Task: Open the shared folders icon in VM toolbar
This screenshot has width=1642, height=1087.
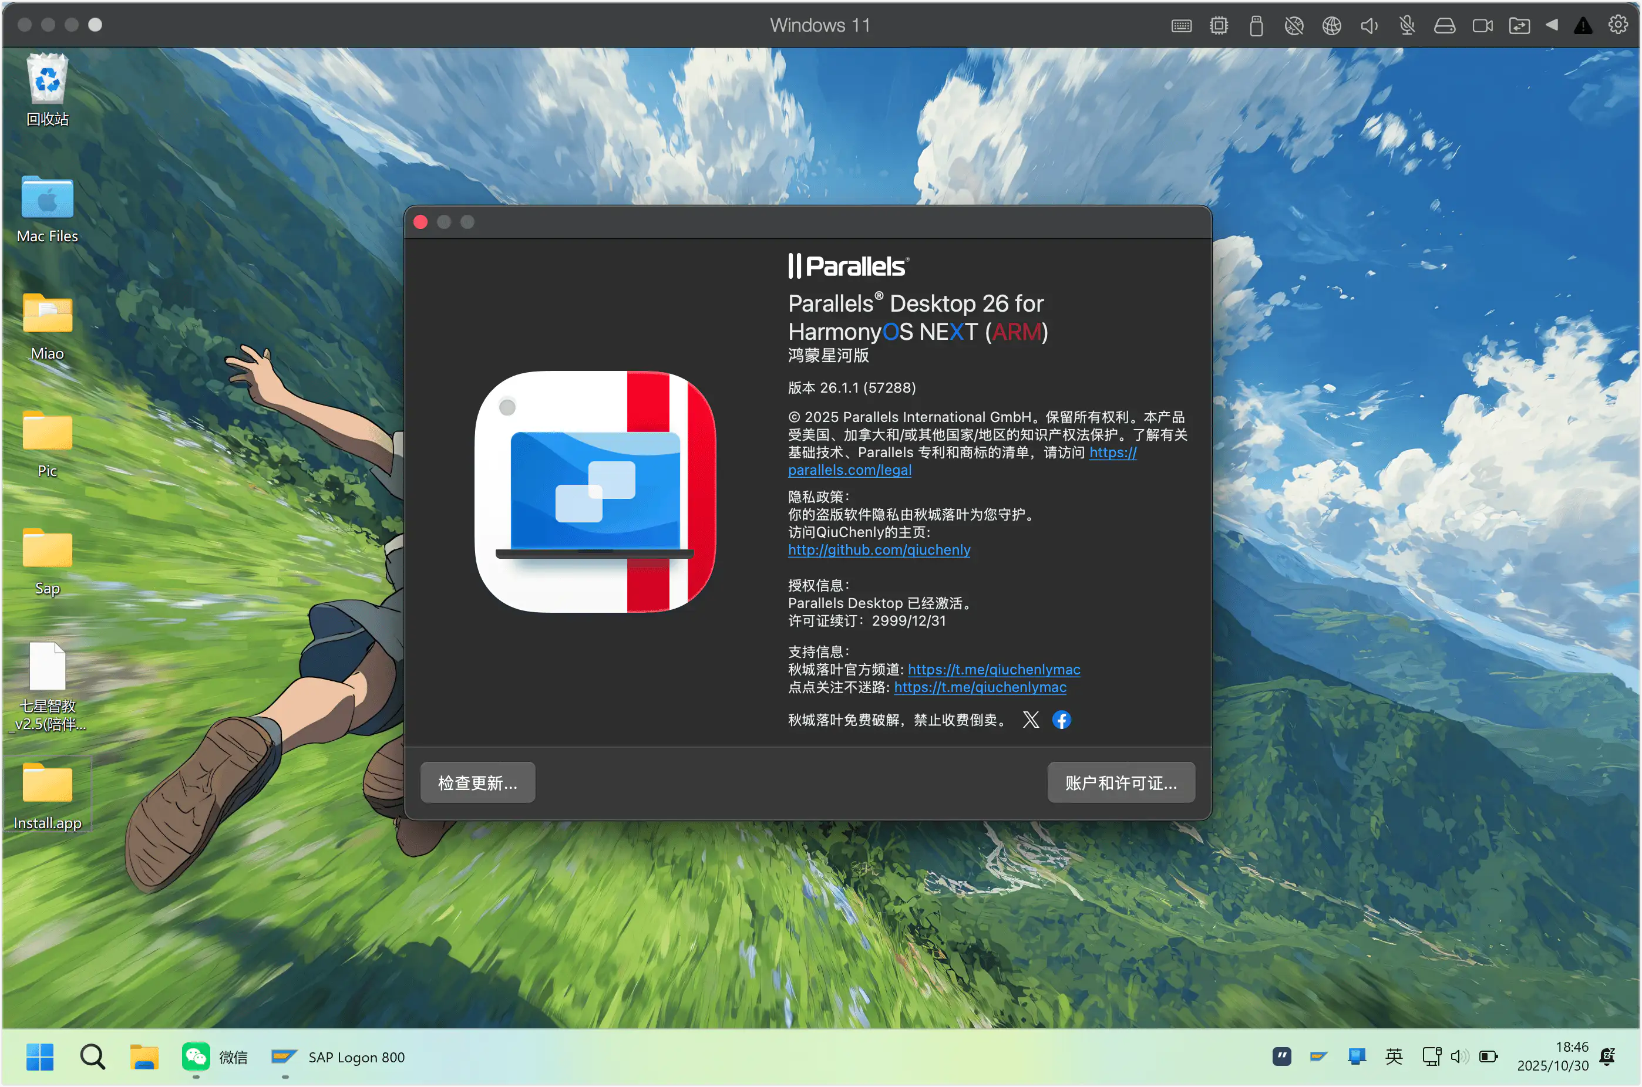Action: [1520, 25]
